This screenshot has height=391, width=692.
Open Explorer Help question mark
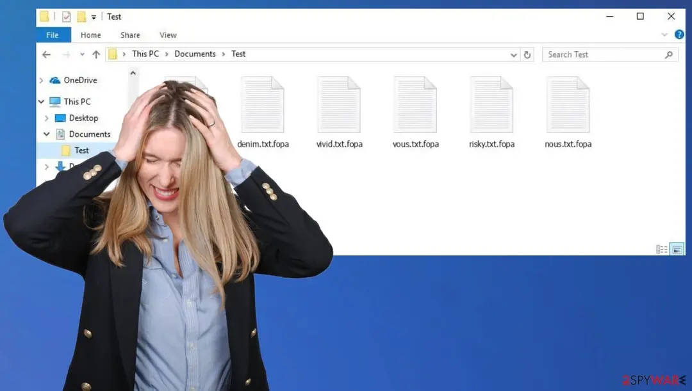[x=679, y=35]
